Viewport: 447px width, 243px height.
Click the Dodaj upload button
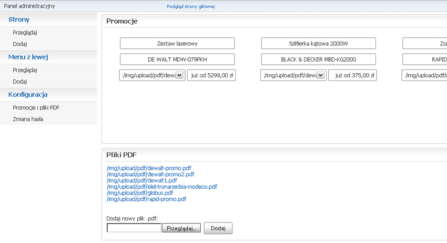click(x=218, y=228)
